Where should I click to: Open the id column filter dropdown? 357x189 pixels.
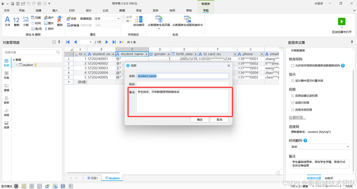85,54
